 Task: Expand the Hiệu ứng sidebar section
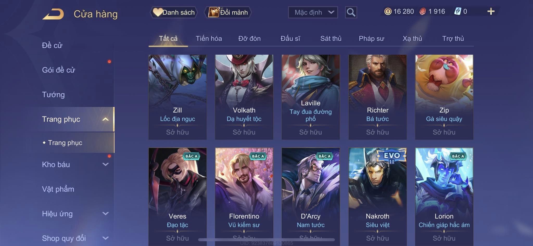75,213
